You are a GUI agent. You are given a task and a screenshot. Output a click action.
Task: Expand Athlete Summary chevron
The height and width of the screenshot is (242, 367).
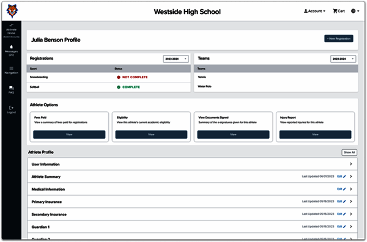click(x=351, y=177)
